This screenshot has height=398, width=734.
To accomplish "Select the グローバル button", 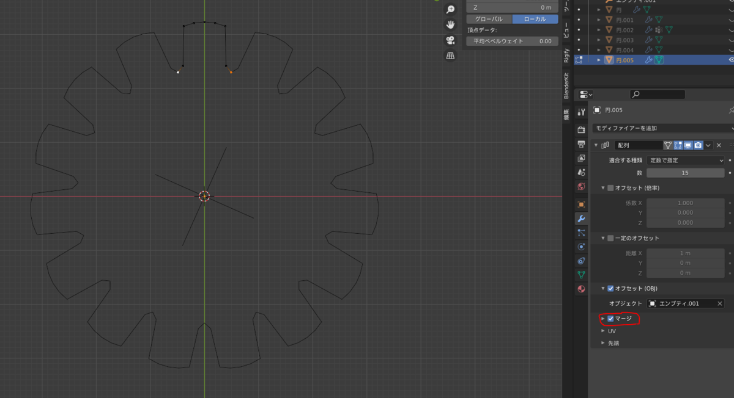I will (489, 19).
